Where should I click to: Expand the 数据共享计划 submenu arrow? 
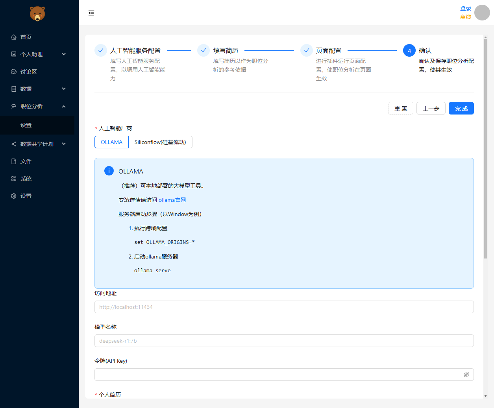(x=64, y=144)
